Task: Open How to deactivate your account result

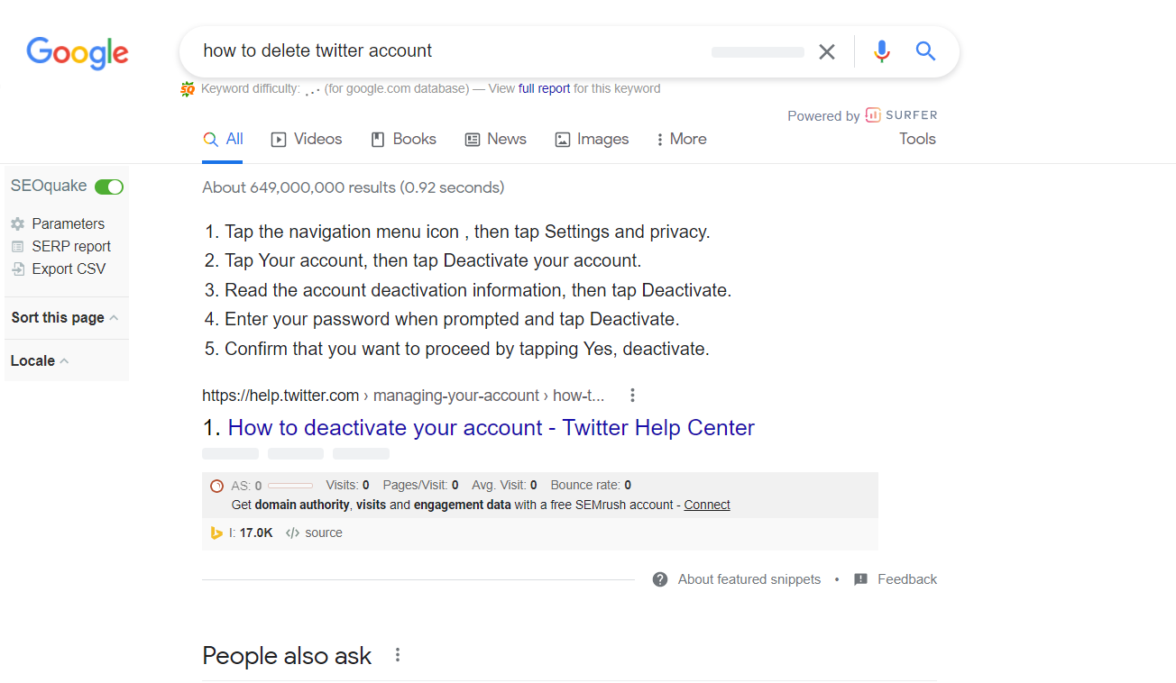Action: (492, 427)
